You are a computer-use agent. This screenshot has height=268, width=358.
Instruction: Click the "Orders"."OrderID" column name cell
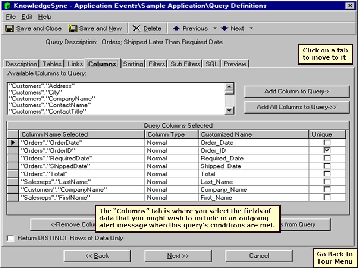82,151
